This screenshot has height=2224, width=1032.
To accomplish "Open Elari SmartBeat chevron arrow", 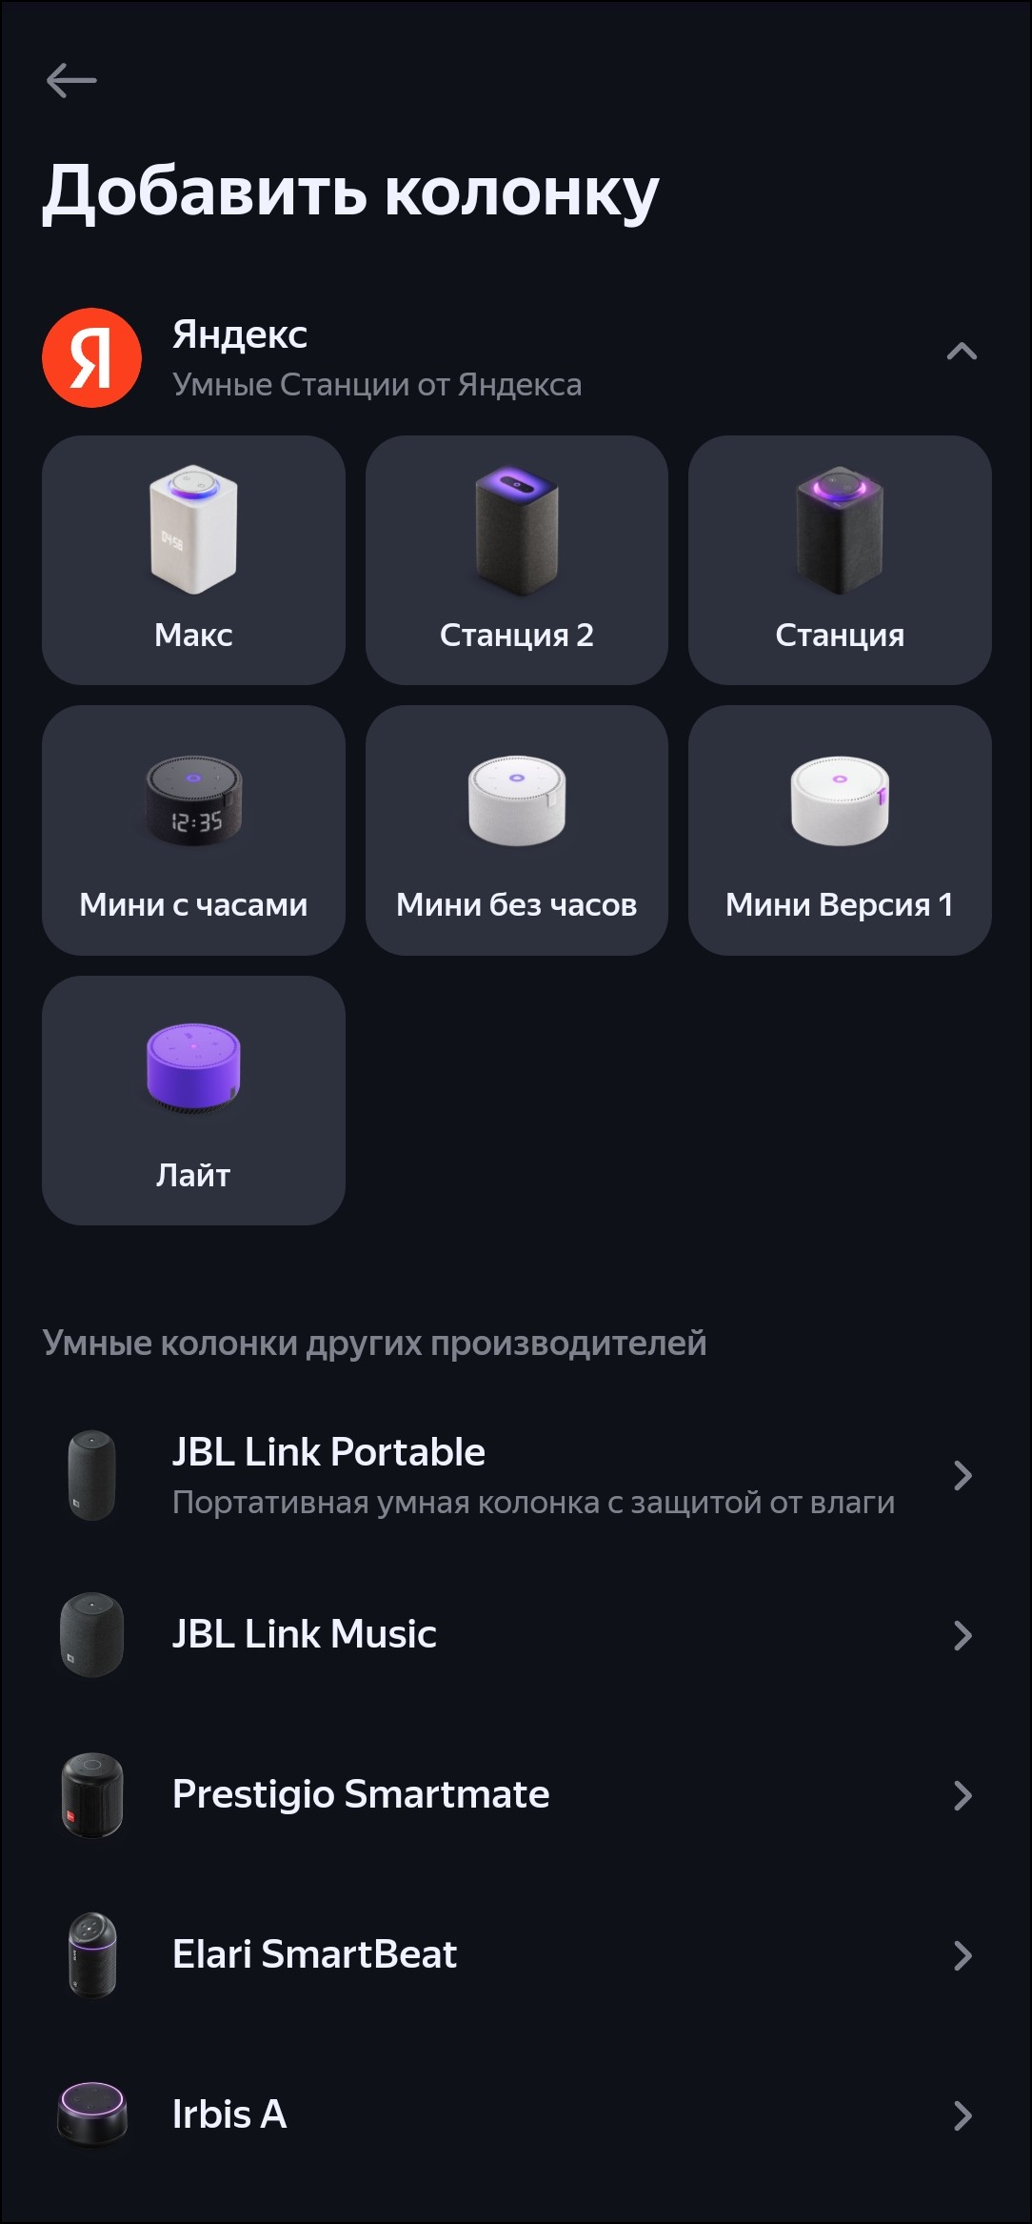I will click(963, 1955).
